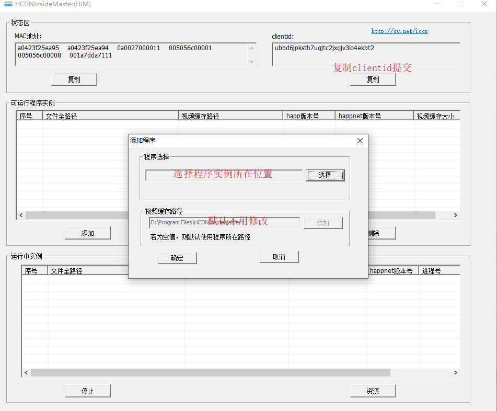Click the 删除 button in main window
The width and height of the screenshot is (497, 411).
[x=382, y=233]
